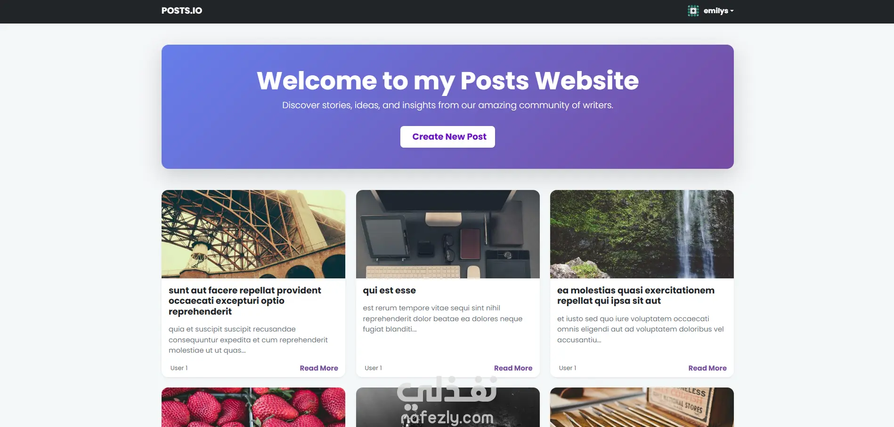Open the desk gadgets post thumbnail
Screen dimensions: 894x427
pos(448,234)
